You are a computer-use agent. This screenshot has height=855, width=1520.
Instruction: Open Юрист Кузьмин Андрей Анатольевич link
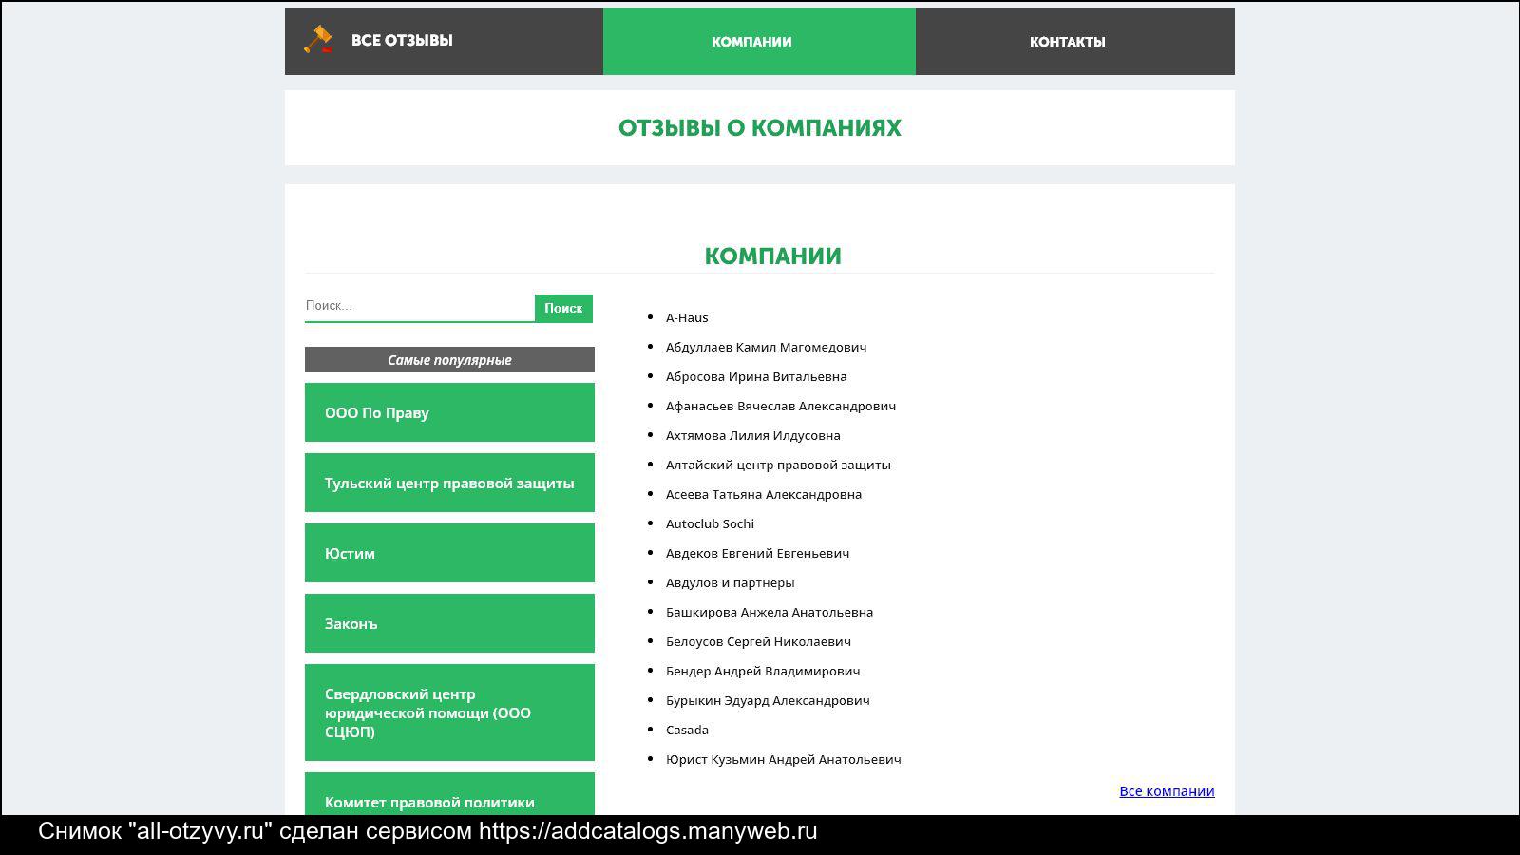(784, 759)
